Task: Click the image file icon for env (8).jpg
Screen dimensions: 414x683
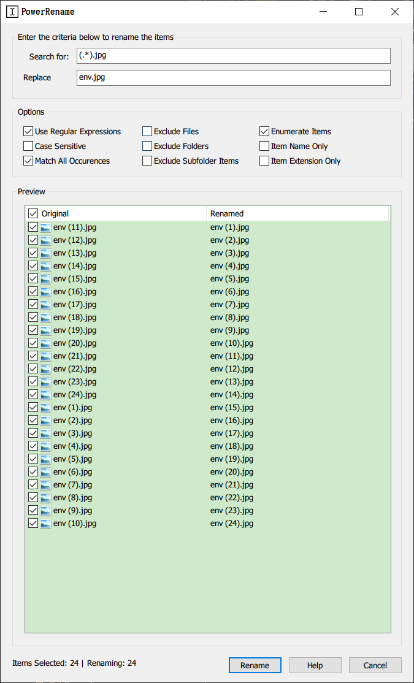Action: (45, 497)
